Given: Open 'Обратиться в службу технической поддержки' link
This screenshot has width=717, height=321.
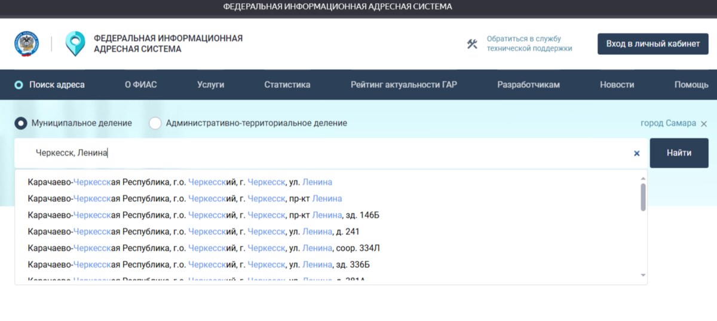Looking at the screenshot, I should click(529, 44).
